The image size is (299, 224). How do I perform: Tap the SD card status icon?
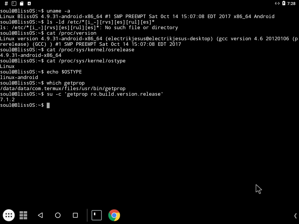click(x=22, y=3)
